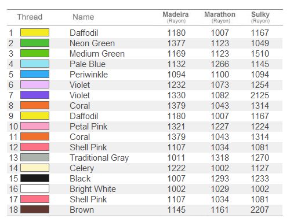Image resolution: width=290 pixels, height=222 pixels.
Task: Select the Traditional Gray swatch
Action: tap(35, 157)
